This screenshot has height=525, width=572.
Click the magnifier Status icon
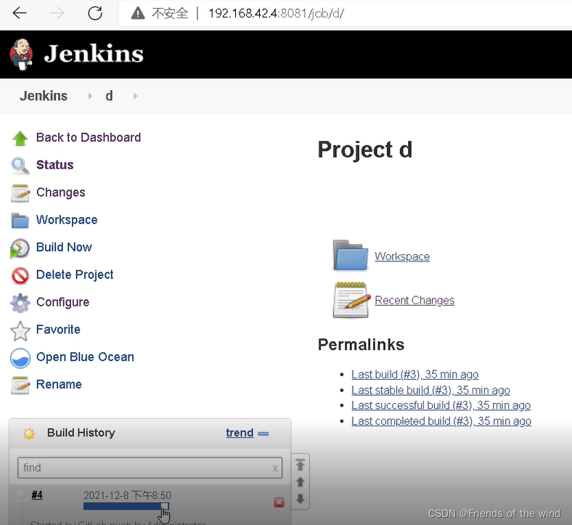(x=20, y=166)
